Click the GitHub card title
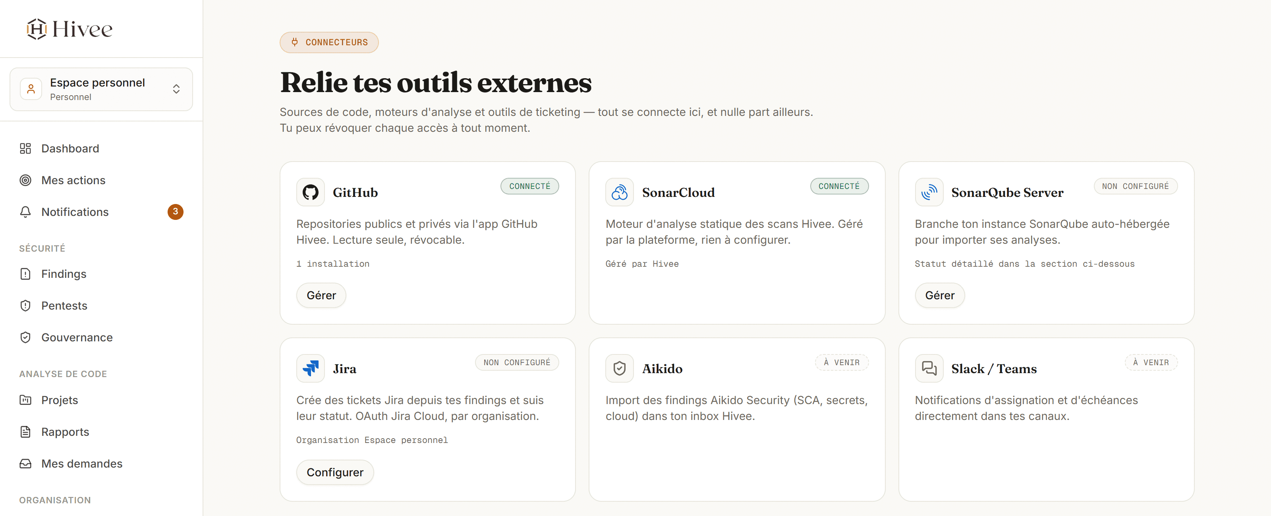Screen dimensions: 1271x516 pos(355,193)
